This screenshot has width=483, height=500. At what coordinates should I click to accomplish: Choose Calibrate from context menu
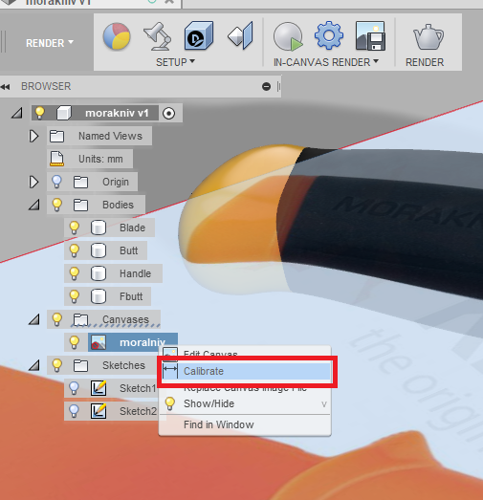click(245, 371)
